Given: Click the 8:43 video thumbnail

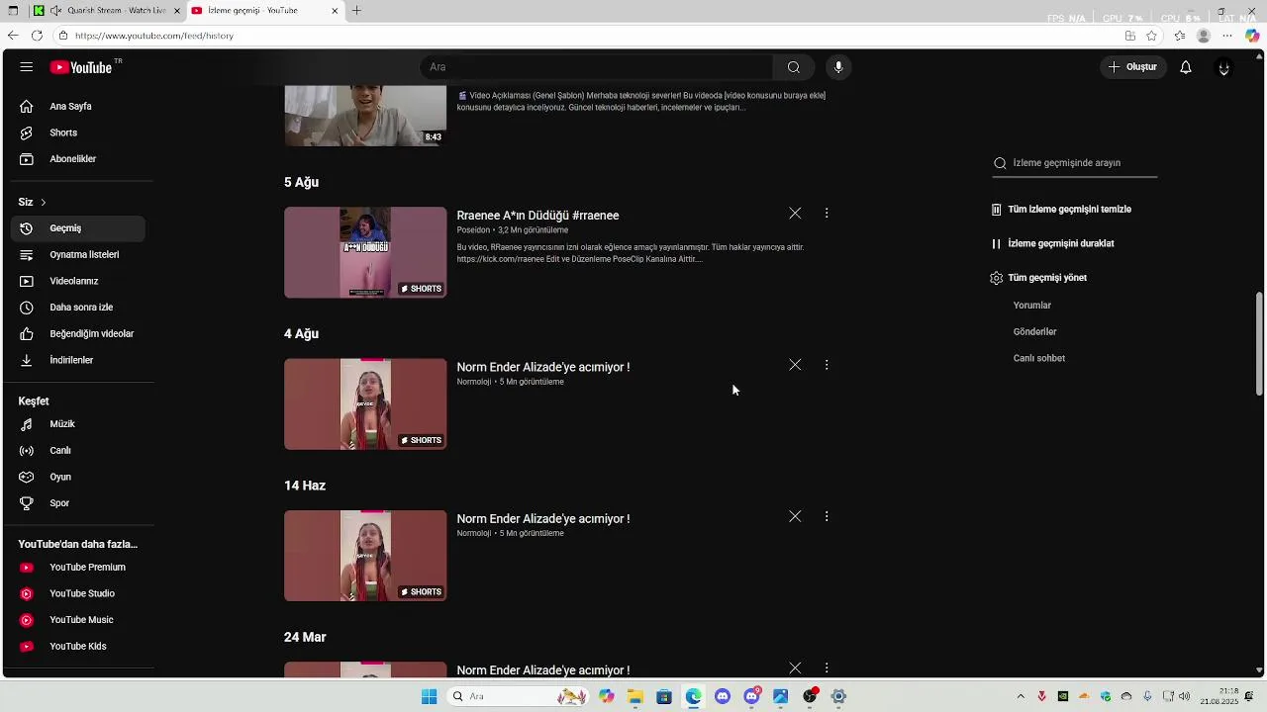Looking at the screenshot, I should (x=365, y=116).
